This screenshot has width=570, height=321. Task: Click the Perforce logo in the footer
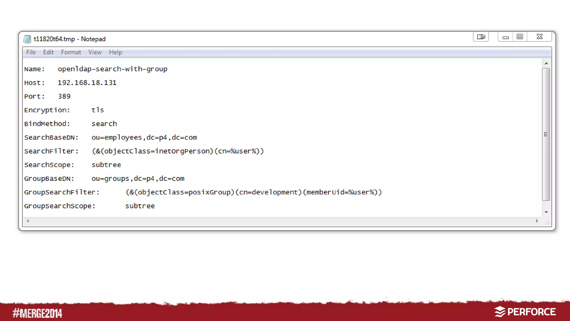[x=525, y=312]
